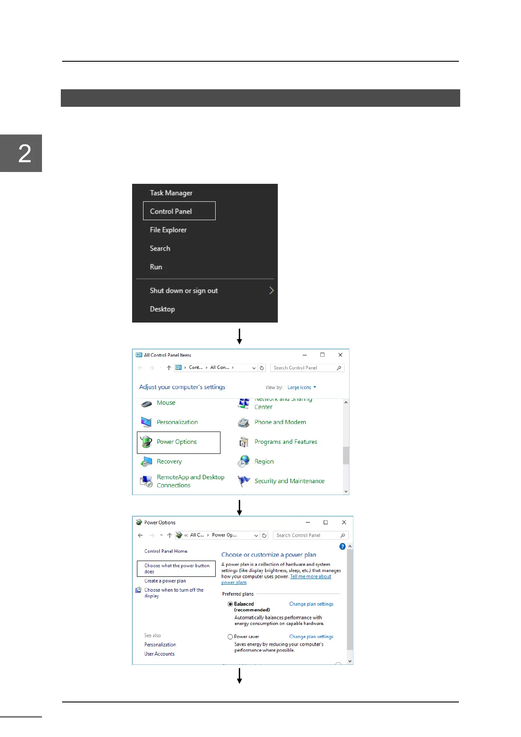Click the Power Options icon
Viewport: 521px width, 737px height.
click(x=146, y=442)
